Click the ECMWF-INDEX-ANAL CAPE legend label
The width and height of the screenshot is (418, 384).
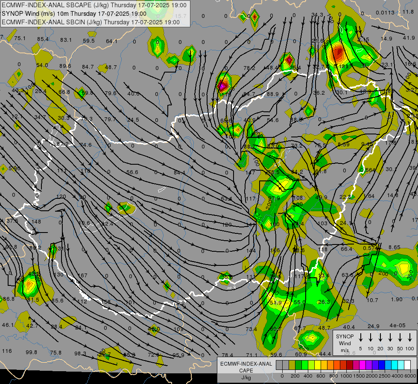click(246, 370)
